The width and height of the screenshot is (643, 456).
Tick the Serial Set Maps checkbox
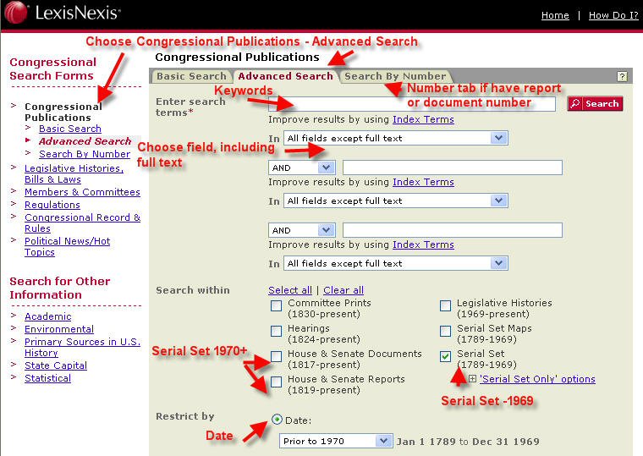tap(446, 331)
